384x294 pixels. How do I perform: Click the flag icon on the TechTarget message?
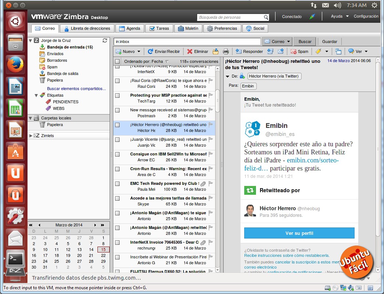[x=211, y=95]
